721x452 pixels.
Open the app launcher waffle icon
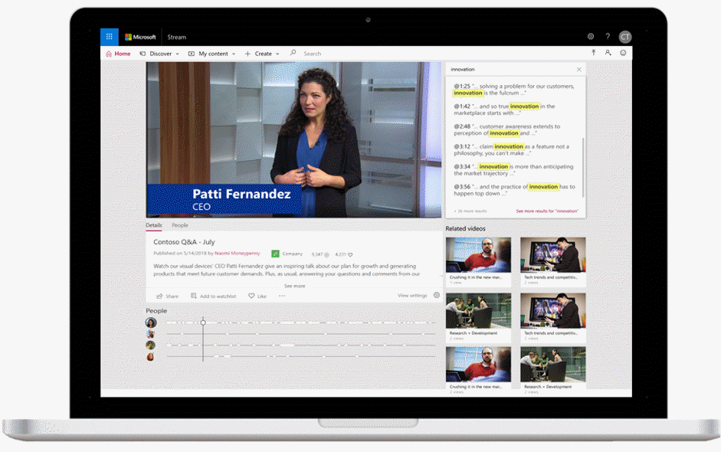110,37
